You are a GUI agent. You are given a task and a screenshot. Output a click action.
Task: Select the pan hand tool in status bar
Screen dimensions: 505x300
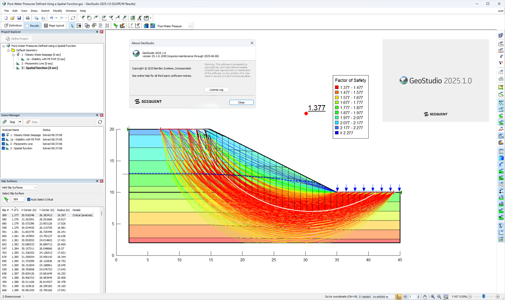[425, 297]
